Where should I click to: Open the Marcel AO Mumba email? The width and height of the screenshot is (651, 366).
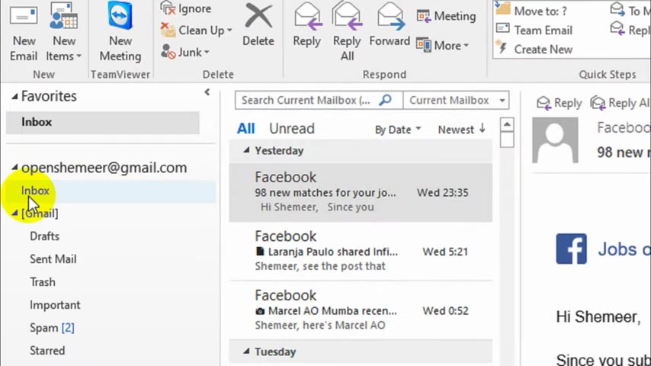tap(361, 310)
